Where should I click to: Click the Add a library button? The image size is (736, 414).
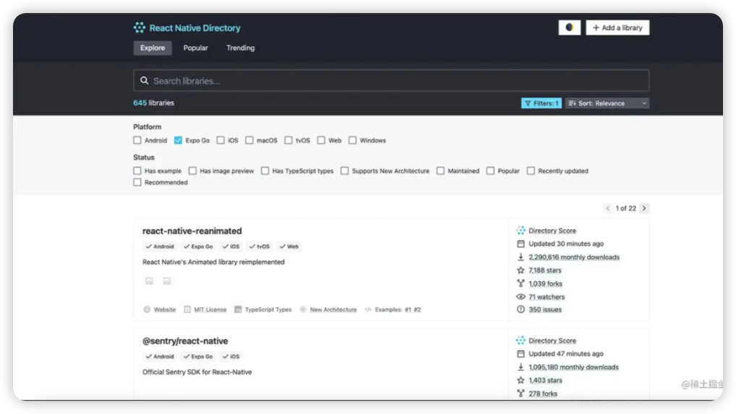pyautogui.click(x=617, y=27)
